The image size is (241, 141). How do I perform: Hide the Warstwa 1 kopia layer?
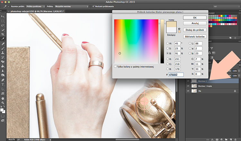[188, 86]
